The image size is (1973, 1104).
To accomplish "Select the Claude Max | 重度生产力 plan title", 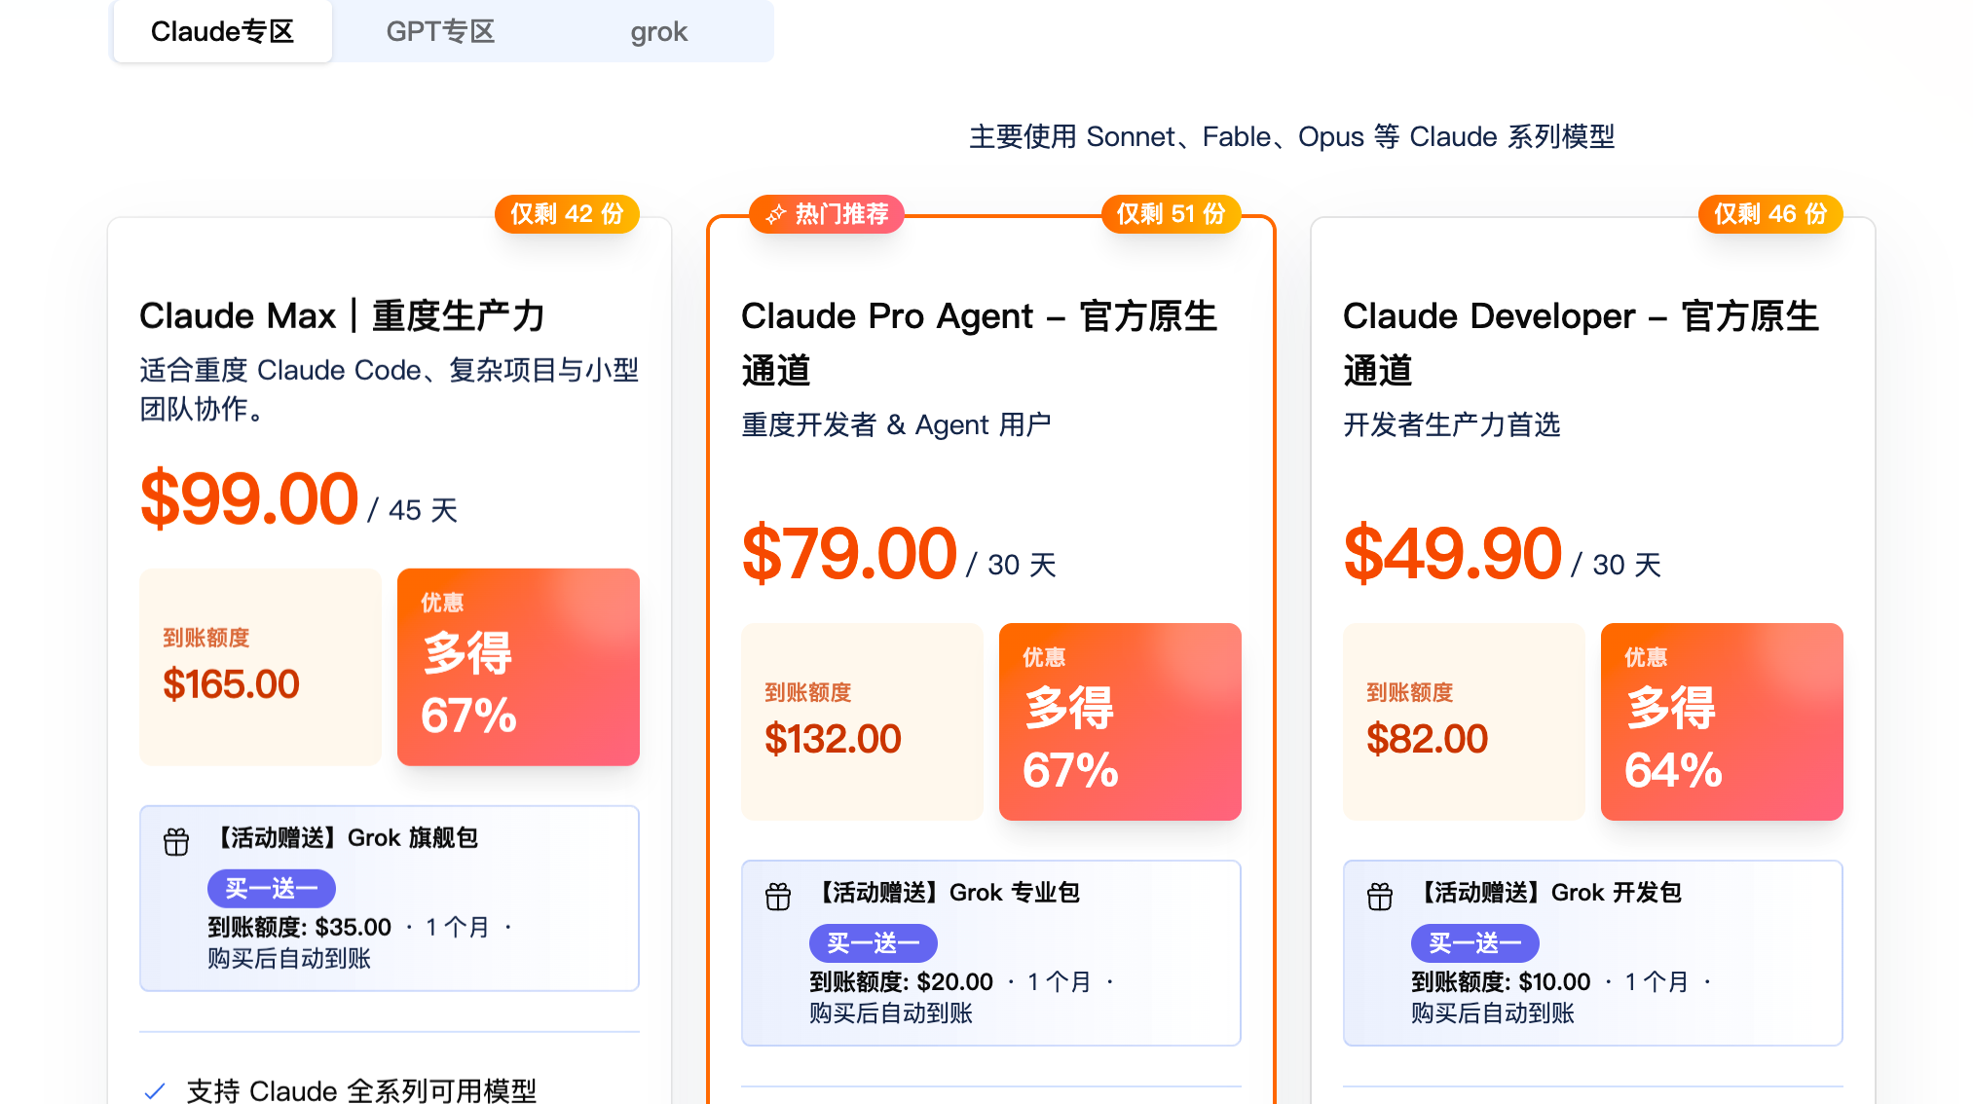I will [x=342, y=316].
